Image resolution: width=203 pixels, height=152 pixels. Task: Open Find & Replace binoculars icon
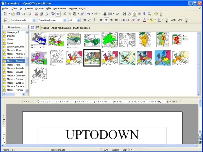point(124,14)
